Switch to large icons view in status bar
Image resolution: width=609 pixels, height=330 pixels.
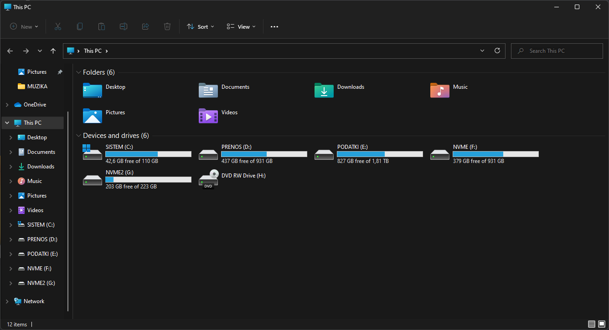602,325
